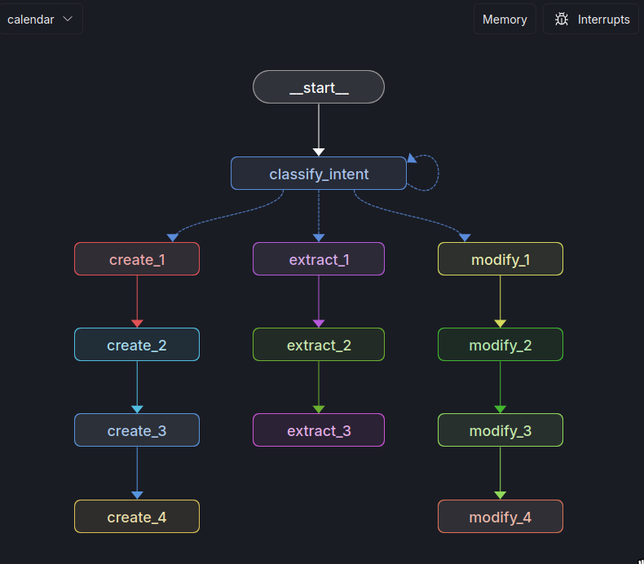Click the chevron next to calendar
The height and width of the screenshot is (564, 644).
[68, 19]
